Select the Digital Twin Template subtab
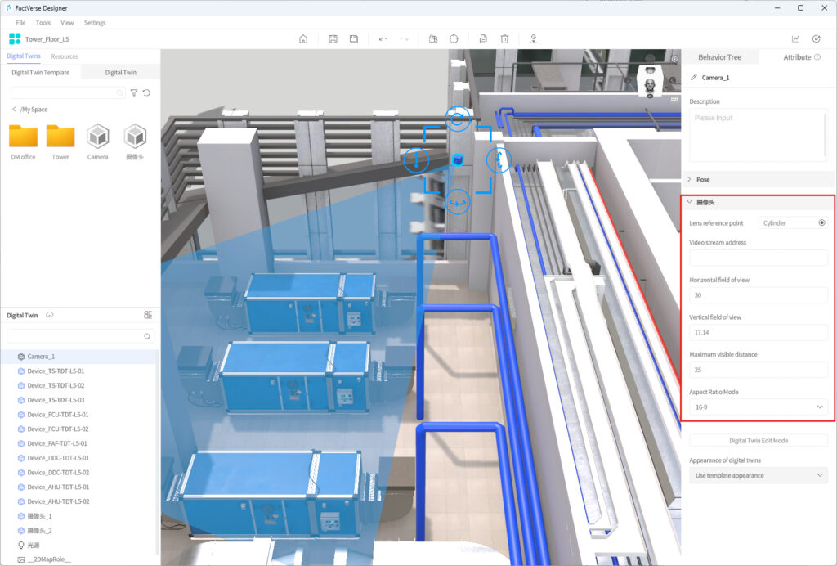The height and width of the screenshot is (566, 837). pyautogui.click(x=41, y=73)
